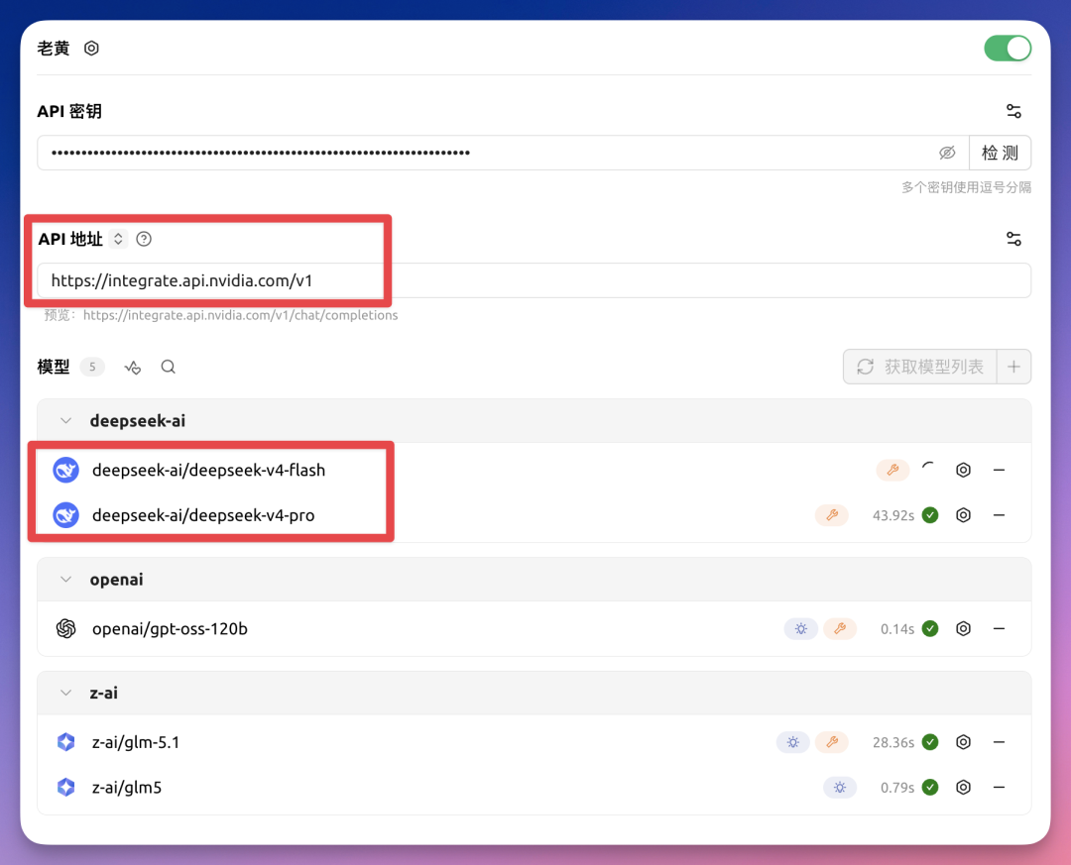Open API address settings sliders icon
The image size is (1071, 865).
[x=1012, y=239]
